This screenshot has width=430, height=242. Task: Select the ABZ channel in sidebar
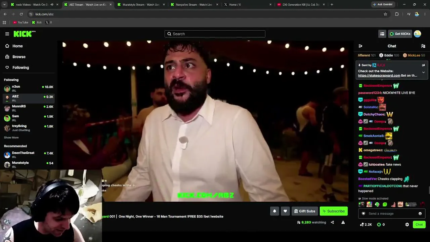pyautogui.click(x=29, y=98)
